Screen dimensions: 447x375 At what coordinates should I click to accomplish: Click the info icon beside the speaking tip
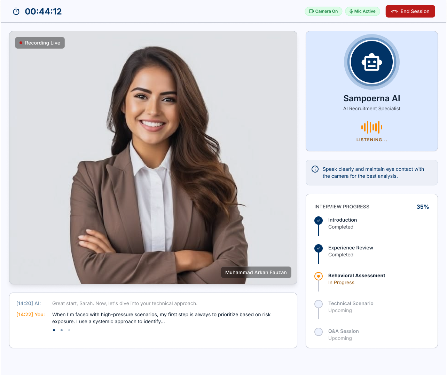click(x=315, y=169)
